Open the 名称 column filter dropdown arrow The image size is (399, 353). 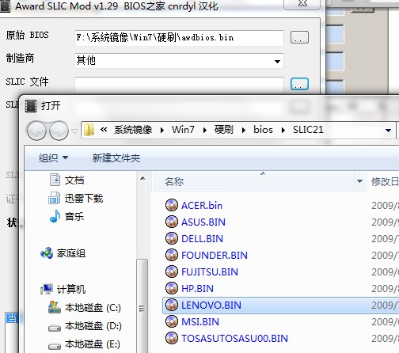[359, 181]
